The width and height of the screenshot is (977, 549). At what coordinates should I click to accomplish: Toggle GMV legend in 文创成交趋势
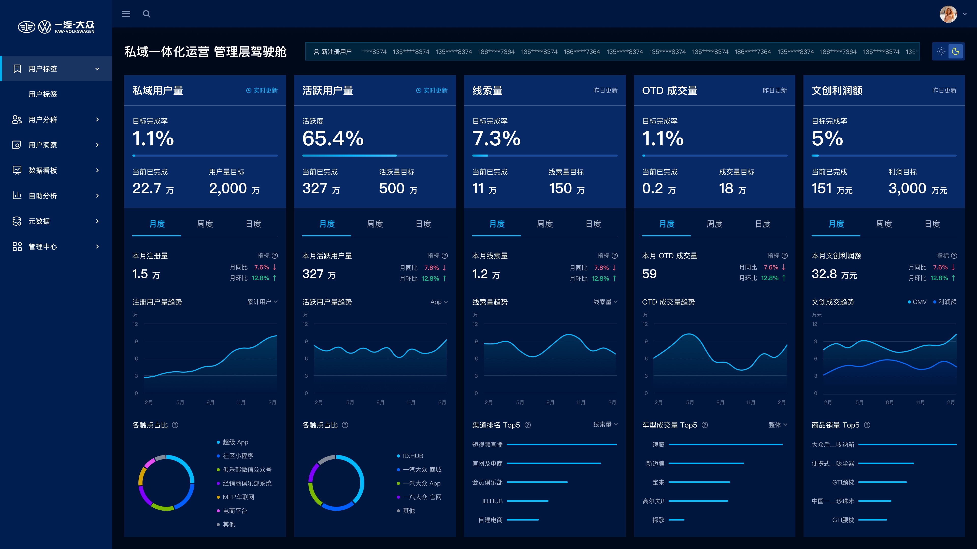(x=917, y=302)
